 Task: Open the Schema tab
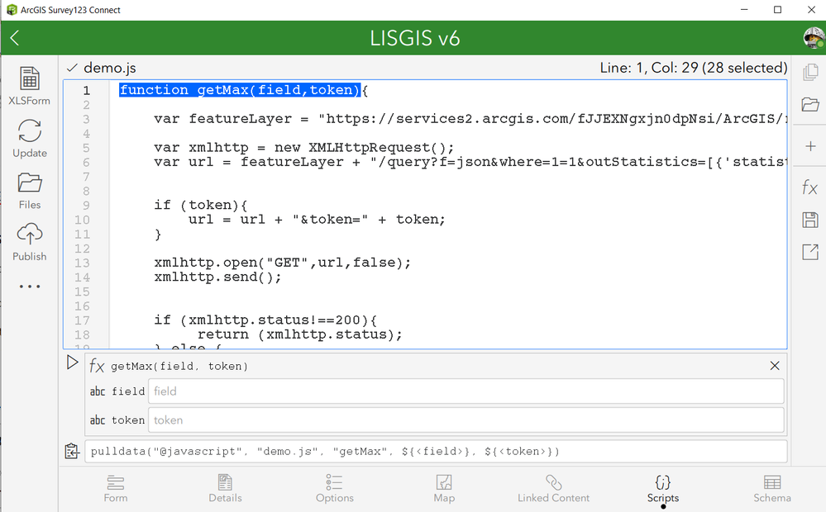pos(772,489)
